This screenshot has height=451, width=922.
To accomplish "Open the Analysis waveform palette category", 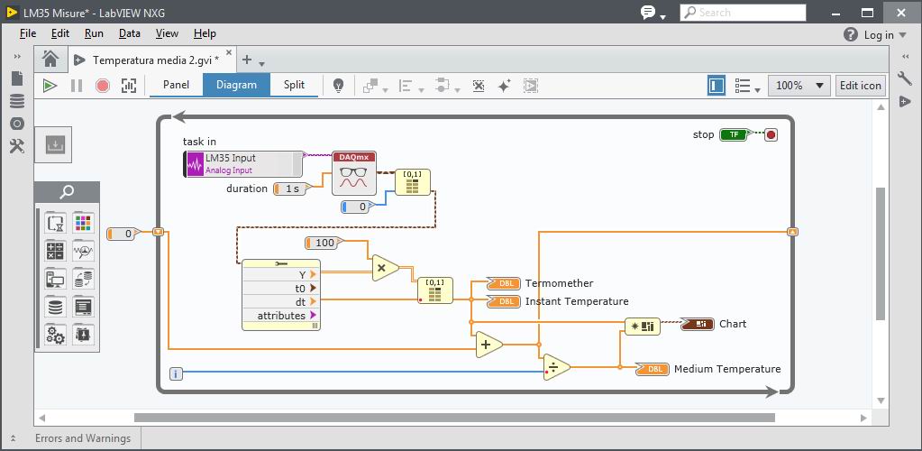I will coord(84,252).
